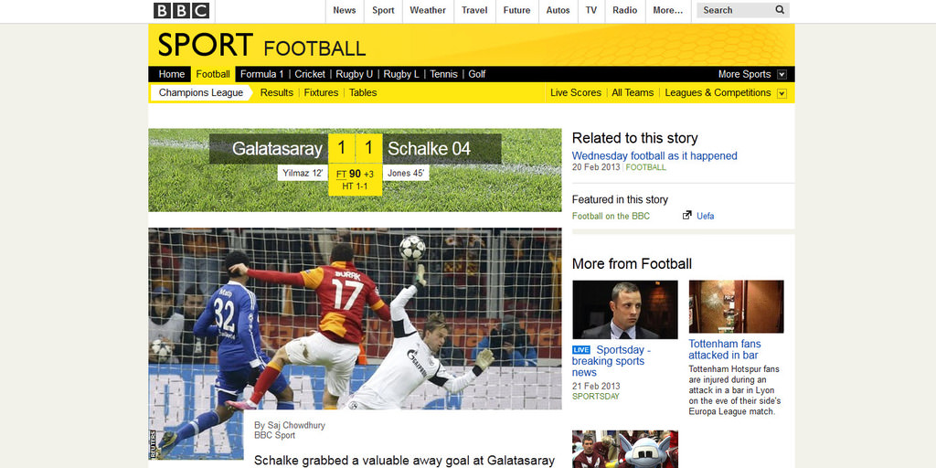The height and width of the screenshot is (468, 936).
Task: Open the Fixtures link
Action: click(321, 92)
